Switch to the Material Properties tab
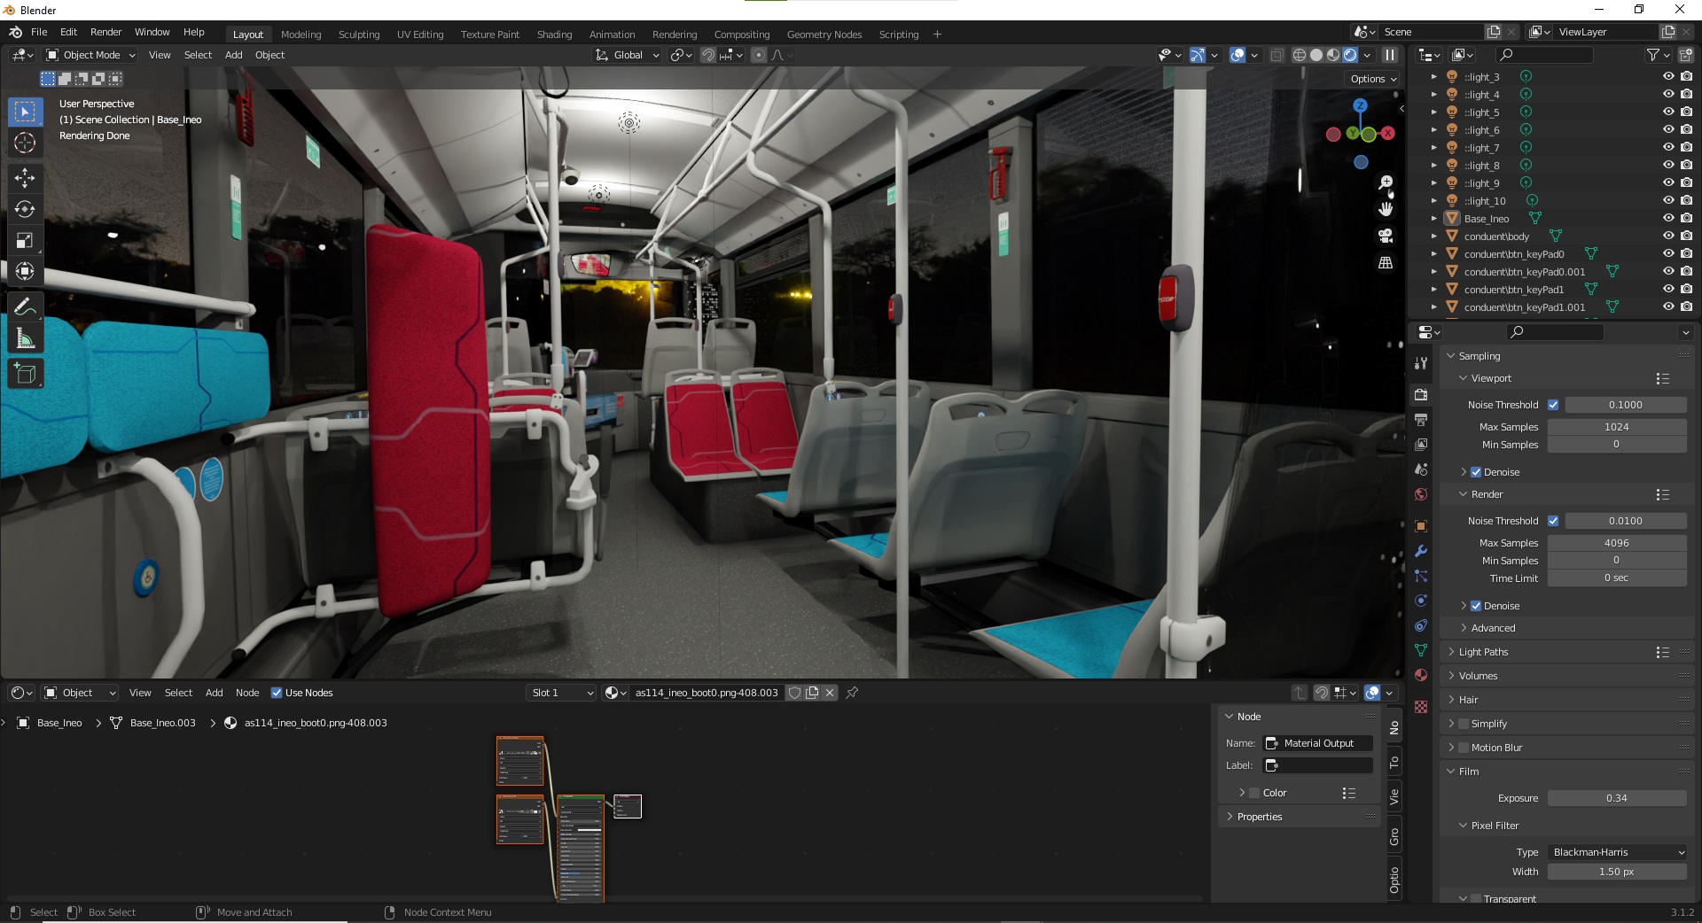This screenshot has width=1702, height=923. coord(1421,676)
